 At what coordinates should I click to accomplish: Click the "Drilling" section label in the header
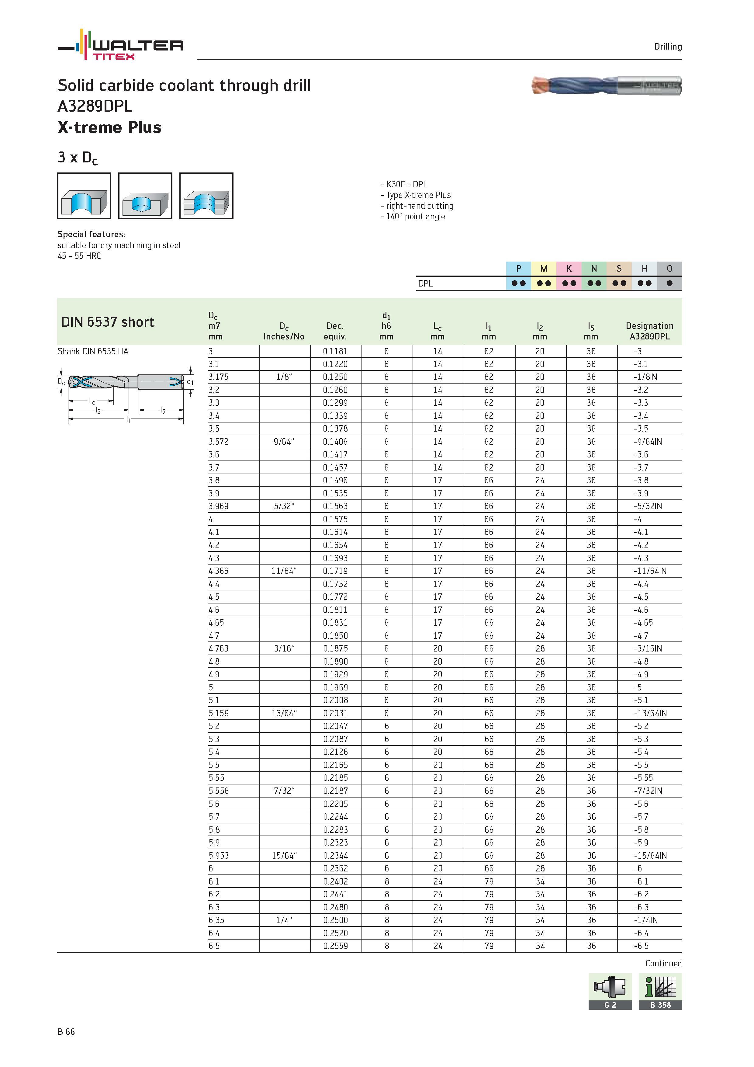click(x=668, y=47)
